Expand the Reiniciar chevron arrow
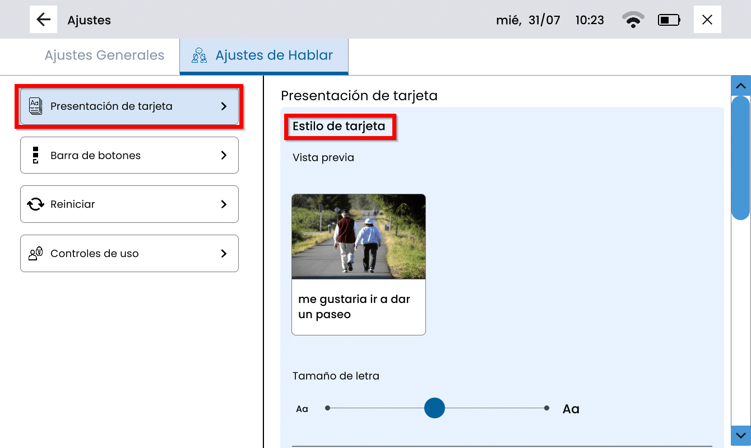The image size is (751, 448). (x=224, y=204)
